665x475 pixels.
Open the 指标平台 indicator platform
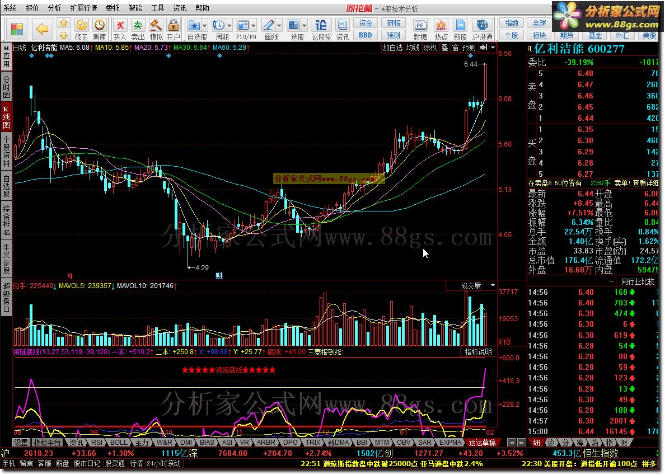click(x=48, y=443)
